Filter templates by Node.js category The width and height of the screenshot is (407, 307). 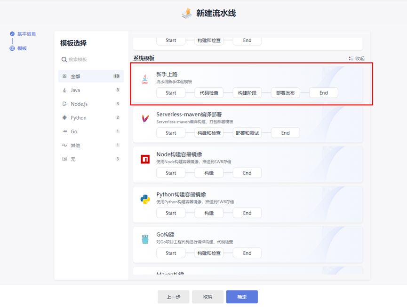[91, 104]
